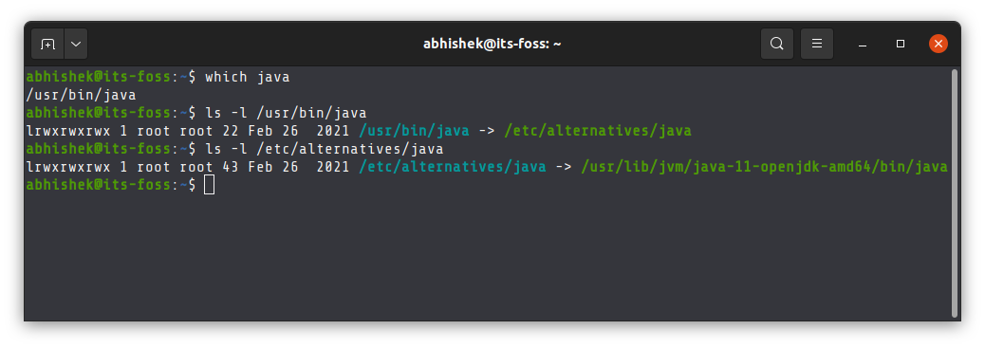This screenshot has height=348, width=985.
Task: Click the "which java" command text
Action: (248, 77)
